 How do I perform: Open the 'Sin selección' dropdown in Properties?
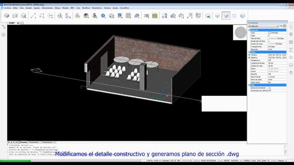pyautogui.click(x=263, y=26)
